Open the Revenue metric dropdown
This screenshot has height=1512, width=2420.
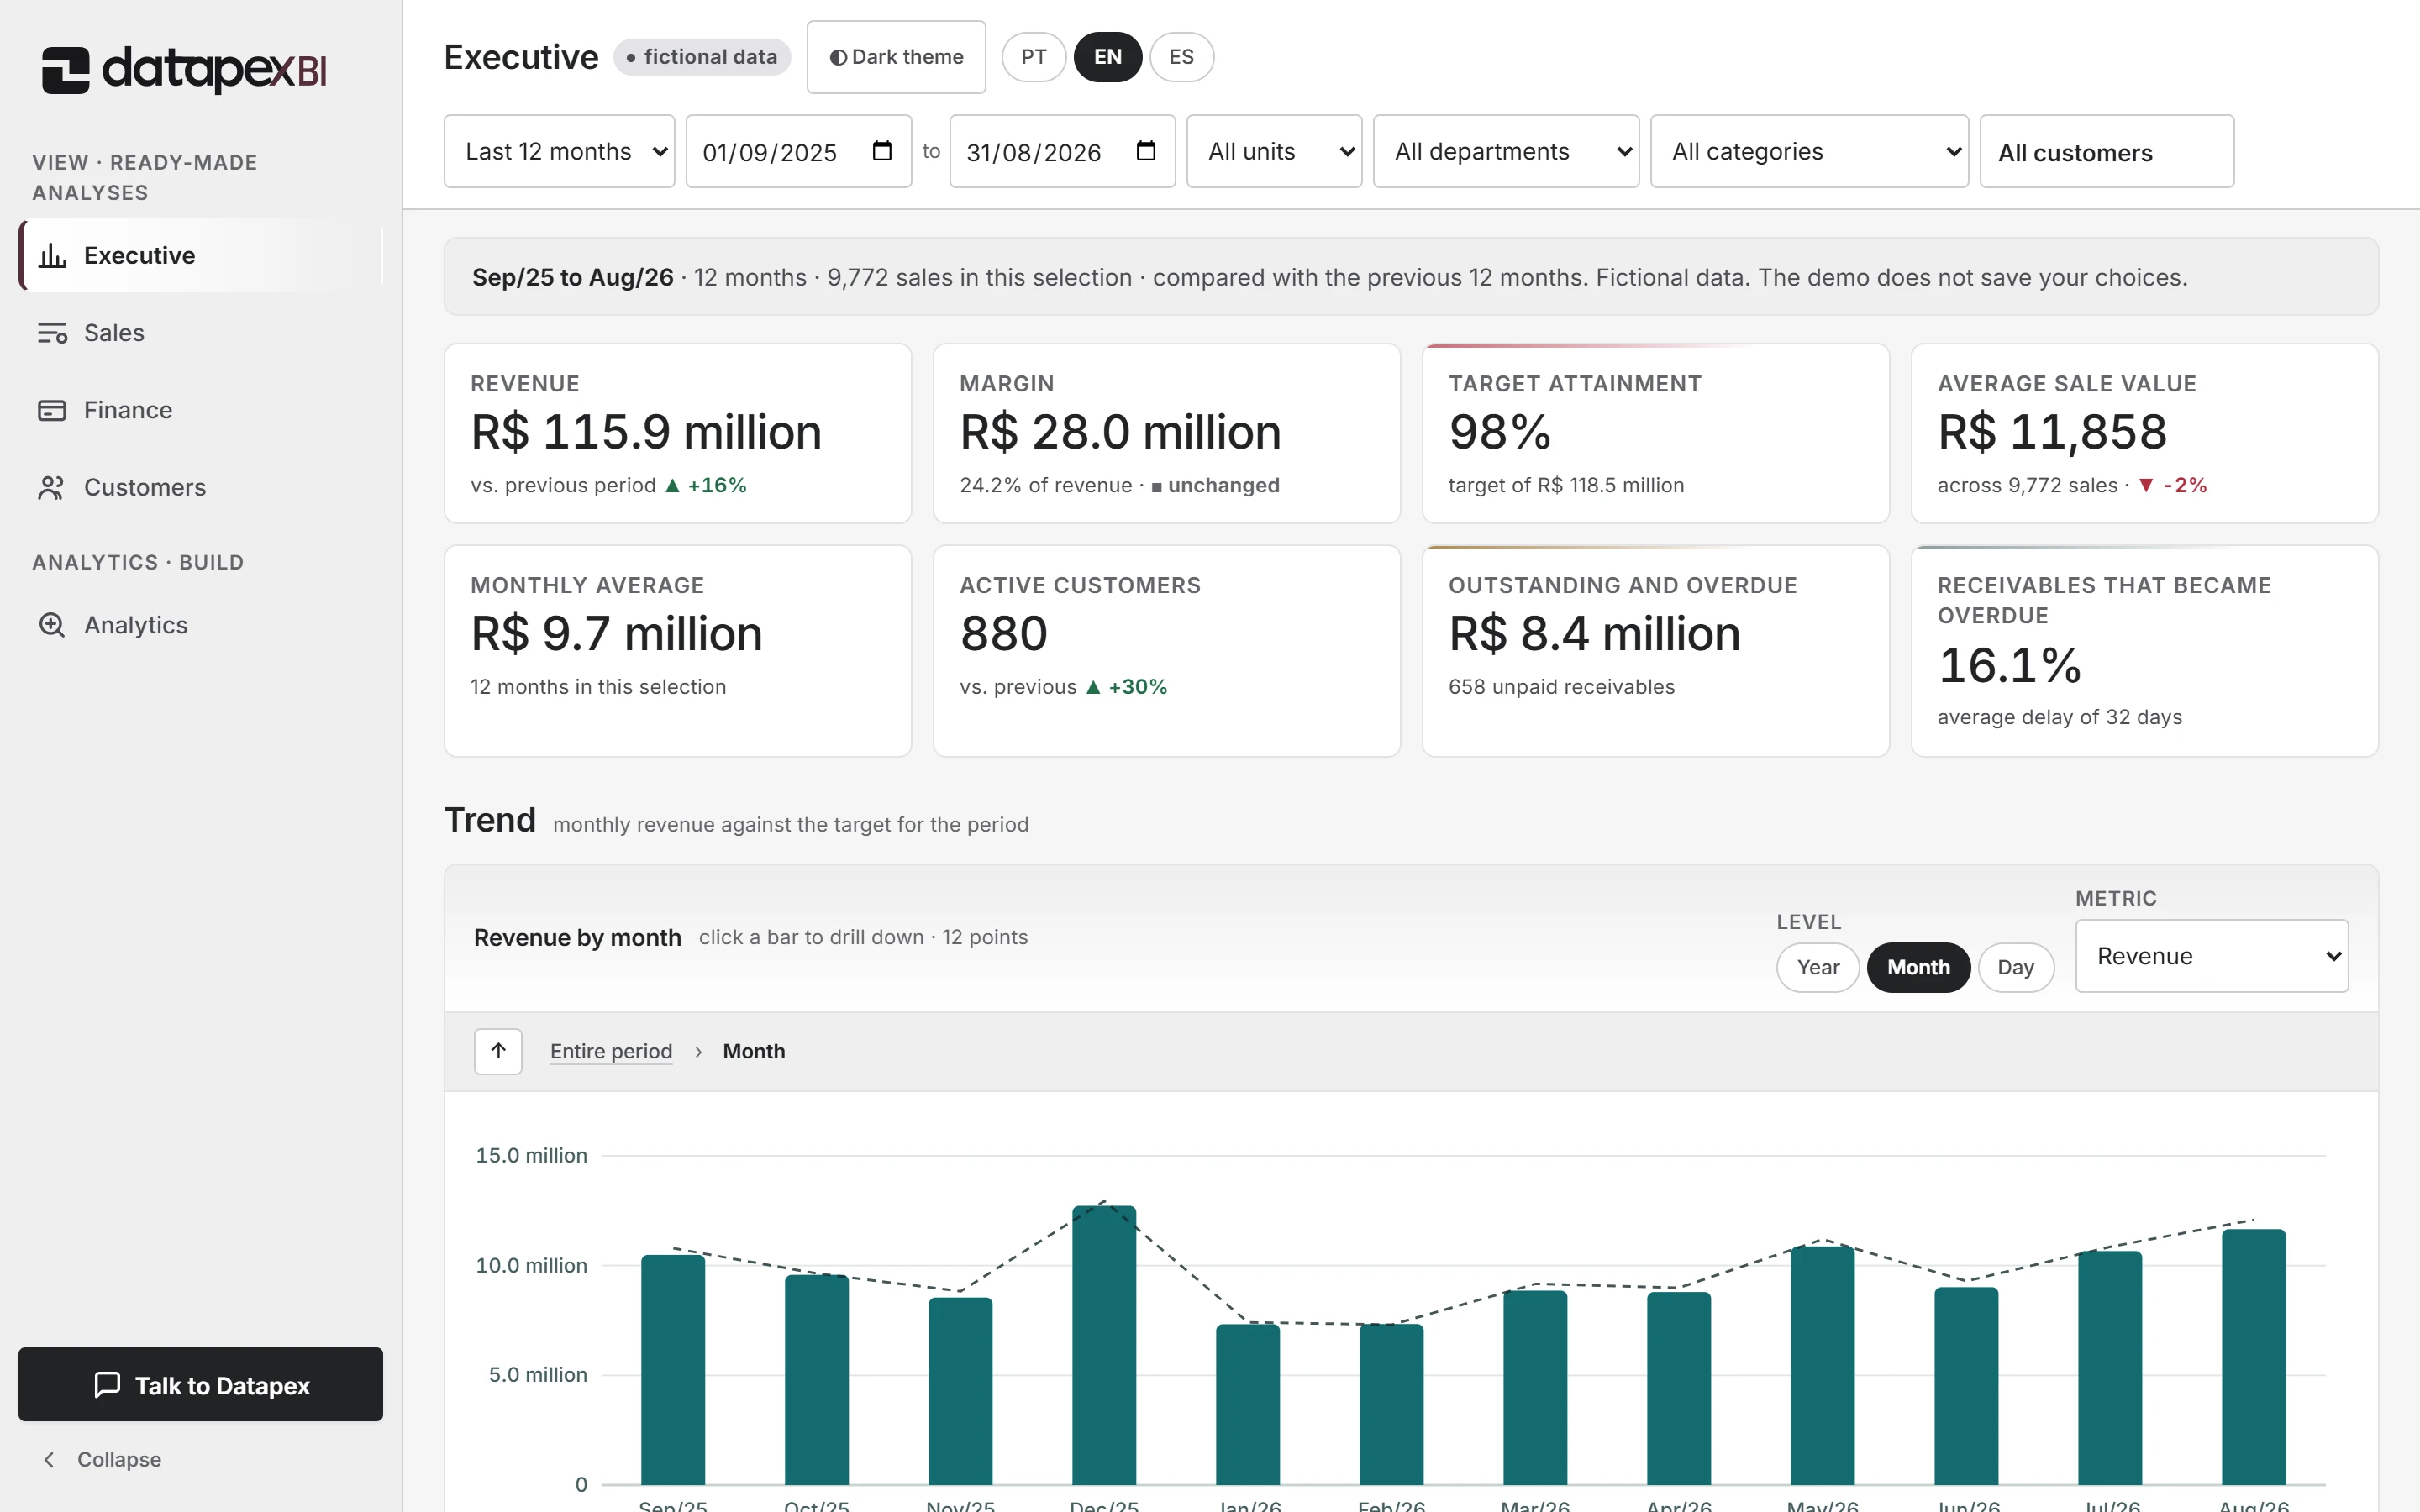coord(2212,956)
